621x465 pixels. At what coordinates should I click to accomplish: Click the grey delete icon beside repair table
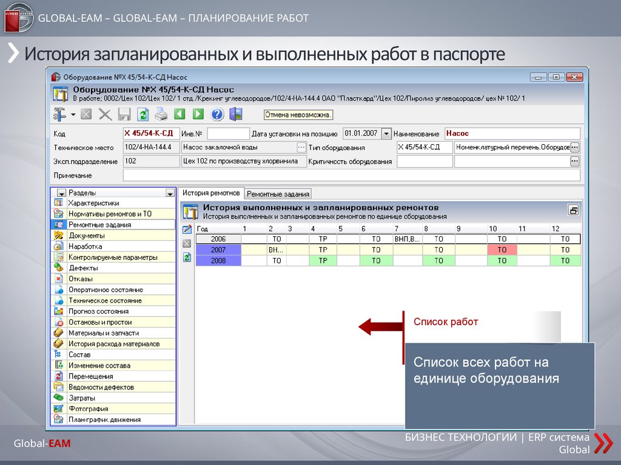(x=187, y=243)
